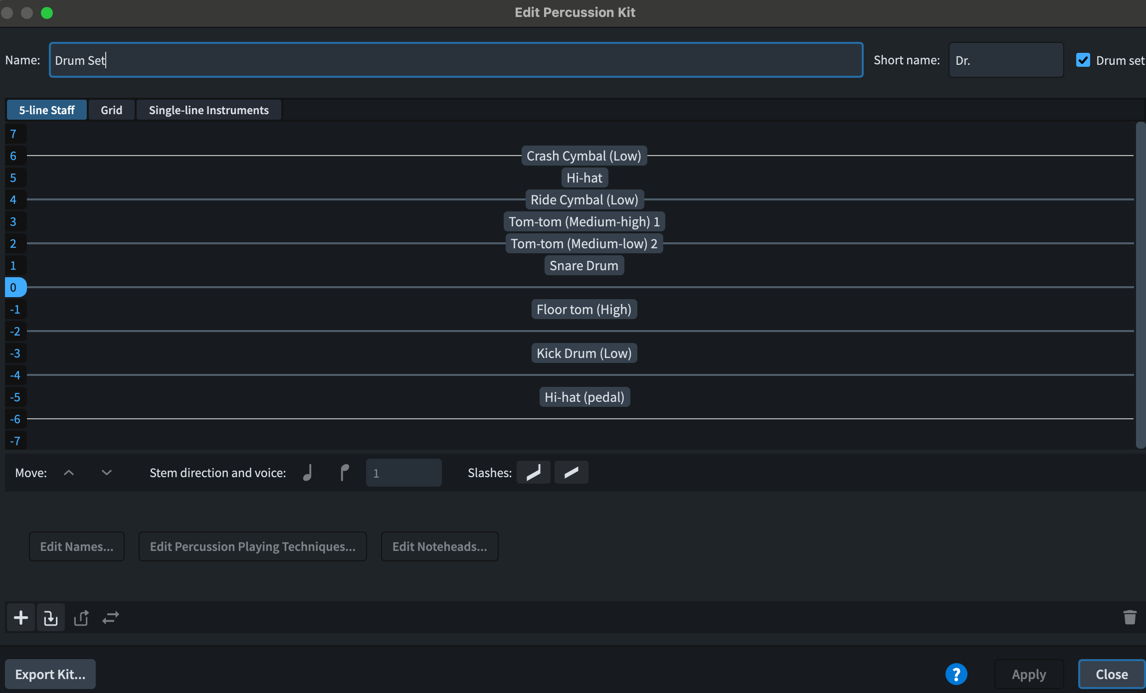Click the remove-instrument-from-kit export icon
1146x693 pixels.
(x=81, y=618)
